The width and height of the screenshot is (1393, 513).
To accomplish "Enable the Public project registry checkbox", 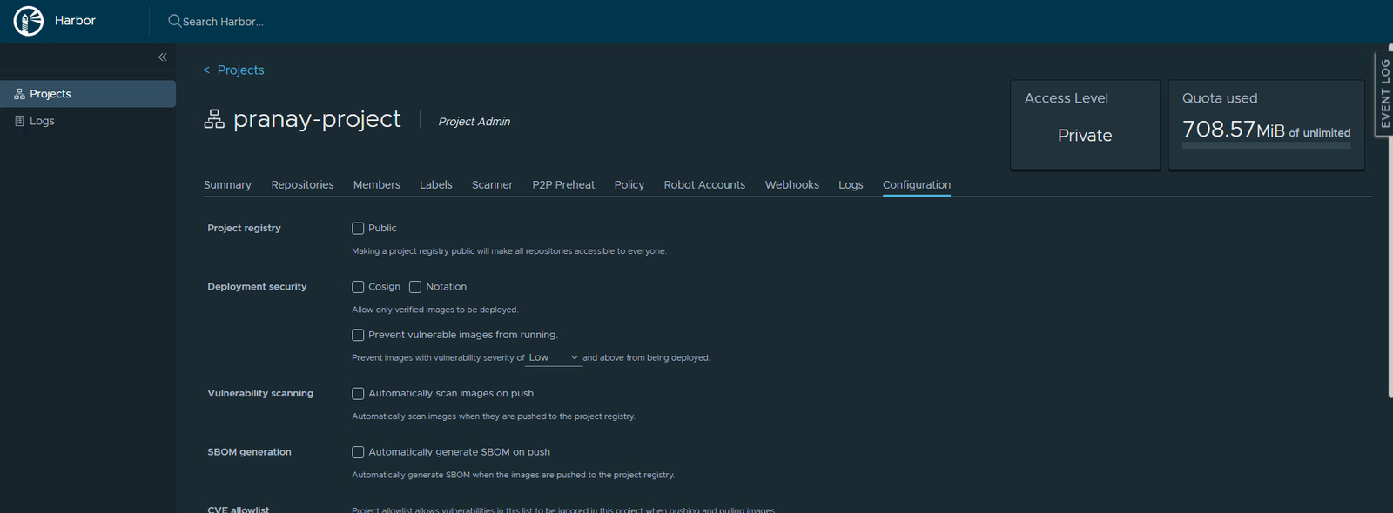I will click(x=358, y=229).
